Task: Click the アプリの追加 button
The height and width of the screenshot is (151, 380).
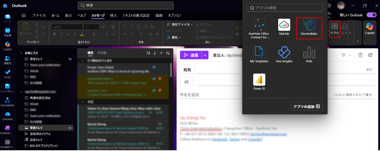Action: click(307, 106)
